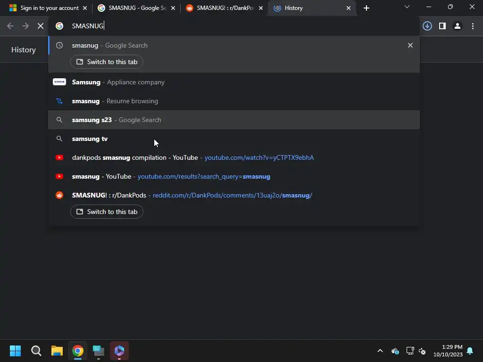Click the OneDrive cloud tray icon

point(395,351)
